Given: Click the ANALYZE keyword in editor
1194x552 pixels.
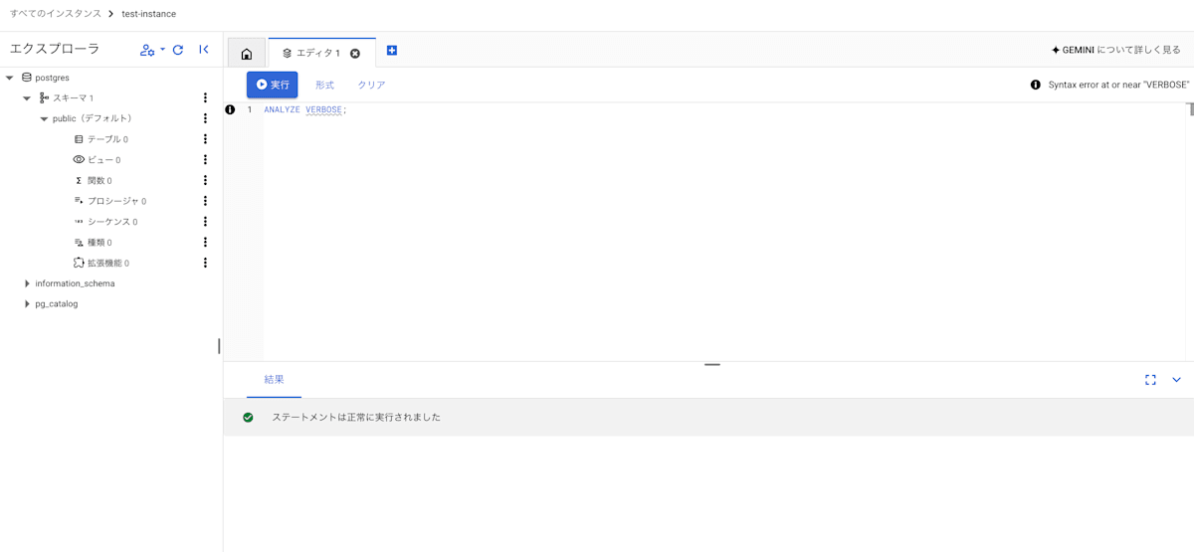Looking at the screenshot, I should pos(283,109).
